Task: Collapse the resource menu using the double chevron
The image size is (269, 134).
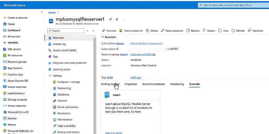Action: coord(93,31)
